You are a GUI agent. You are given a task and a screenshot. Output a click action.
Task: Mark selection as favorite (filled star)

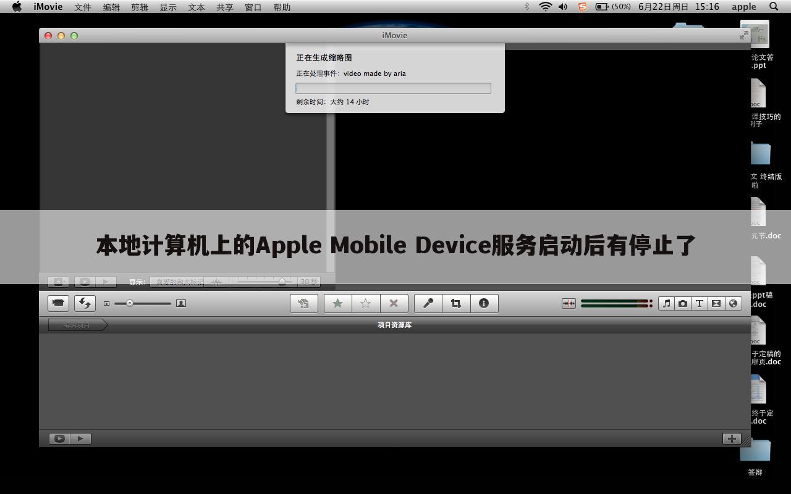click(338, 303)
